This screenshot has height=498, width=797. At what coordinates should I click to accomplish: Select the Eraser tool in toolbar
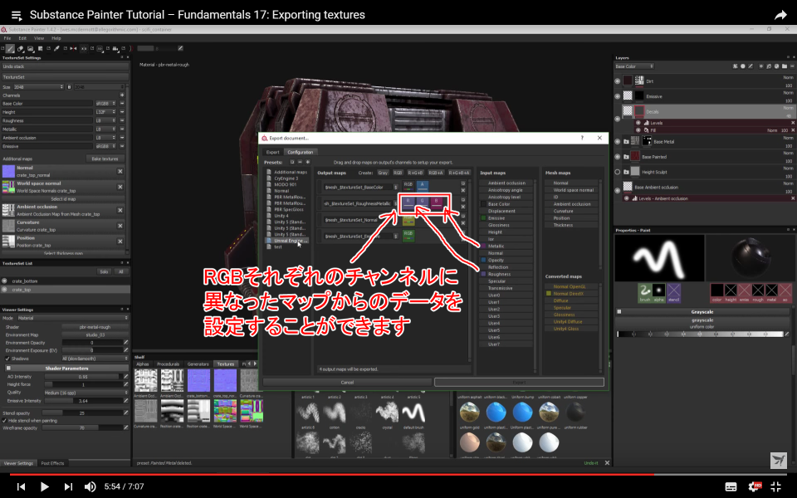point(20,49)
